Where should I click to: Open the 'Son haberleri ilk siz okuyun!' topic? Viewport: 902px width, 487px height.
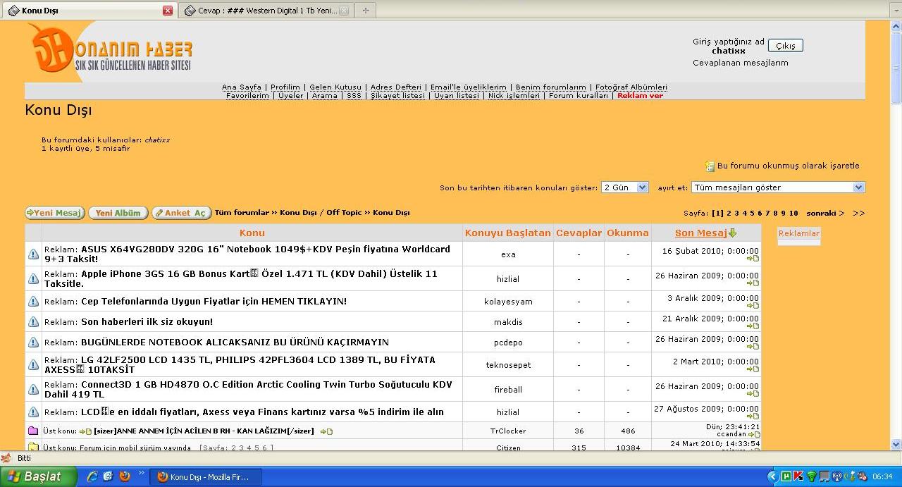pyautogui.click(x=147, y=322)
